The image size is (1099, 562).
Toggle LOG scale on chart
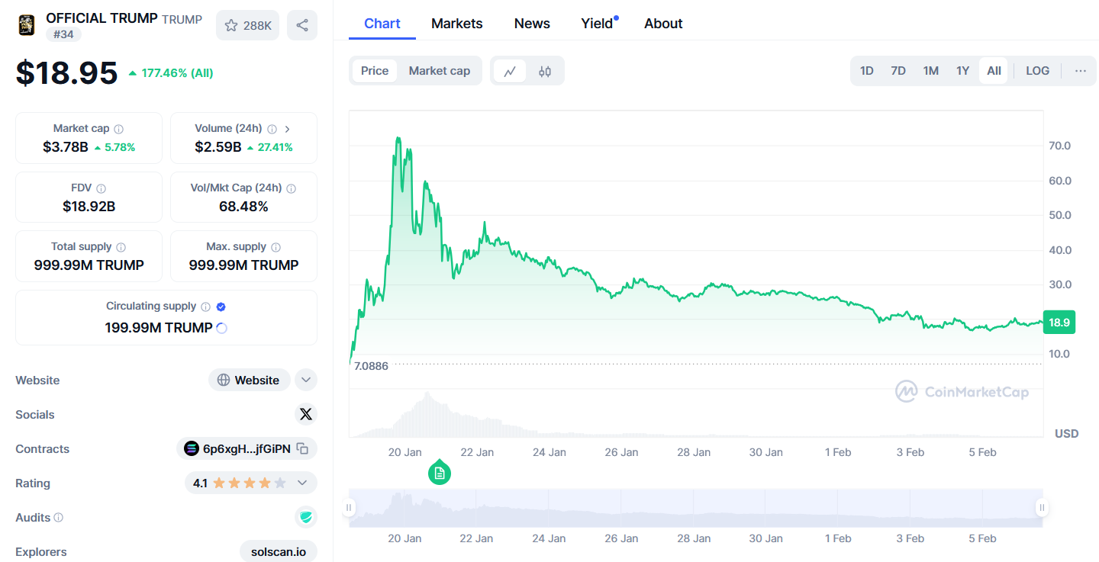[1038, 71]
